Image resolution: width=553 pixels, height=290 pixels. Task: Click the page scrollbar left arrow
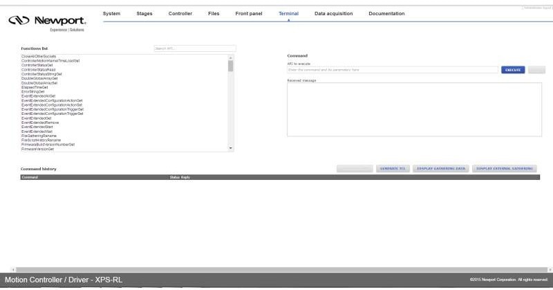13,269
